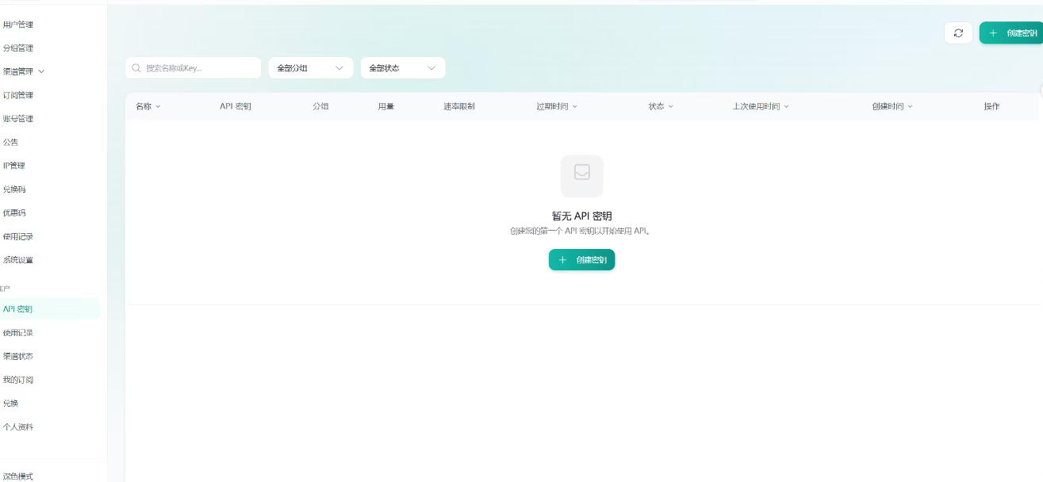The width and height of the screenshot is (1043, 482).
Task: Open the 兑换码 sidebar page
Action: pyautogui.click(x=14, y=189)
